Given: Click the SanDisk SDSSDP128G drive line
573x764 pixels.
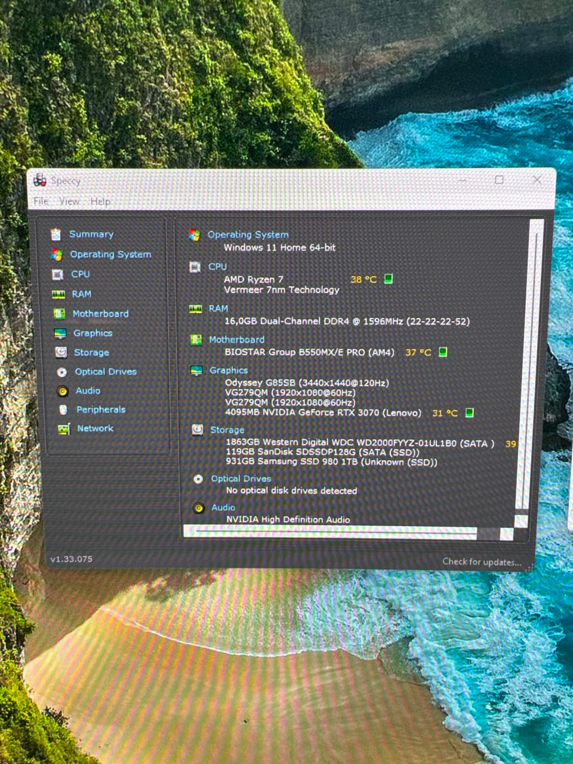Looking at the screenshot, I should (x=322, y=452).
